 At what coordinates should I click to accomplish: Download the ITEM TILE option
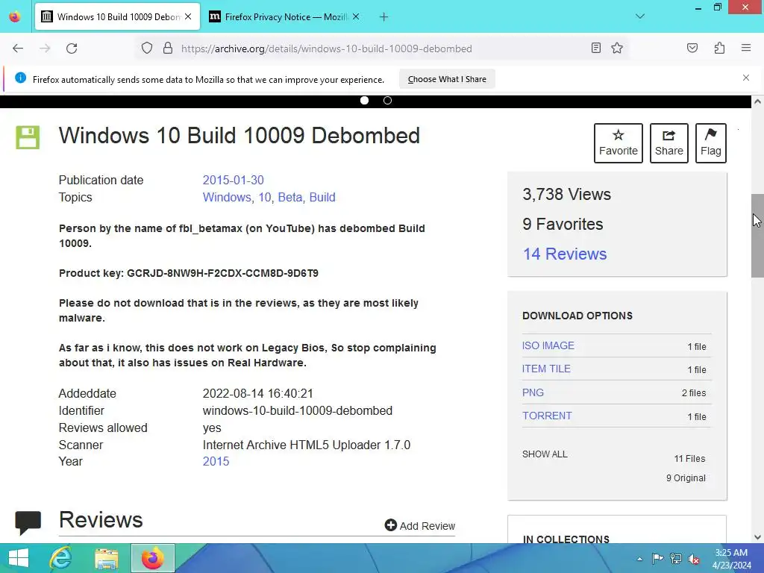pos(546,369)
